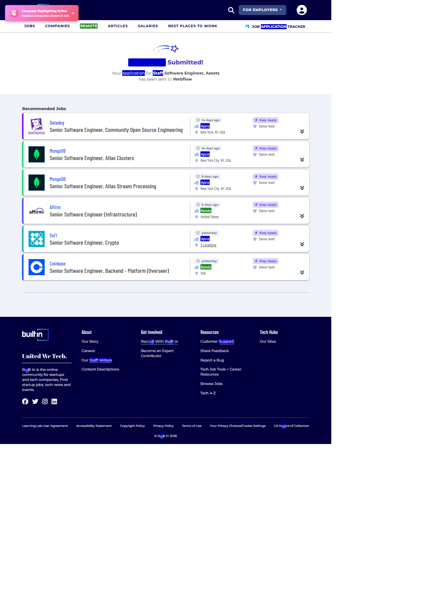Close the Company Highlighting Active notification
The image size is (435, 592).
click(73, 13)
